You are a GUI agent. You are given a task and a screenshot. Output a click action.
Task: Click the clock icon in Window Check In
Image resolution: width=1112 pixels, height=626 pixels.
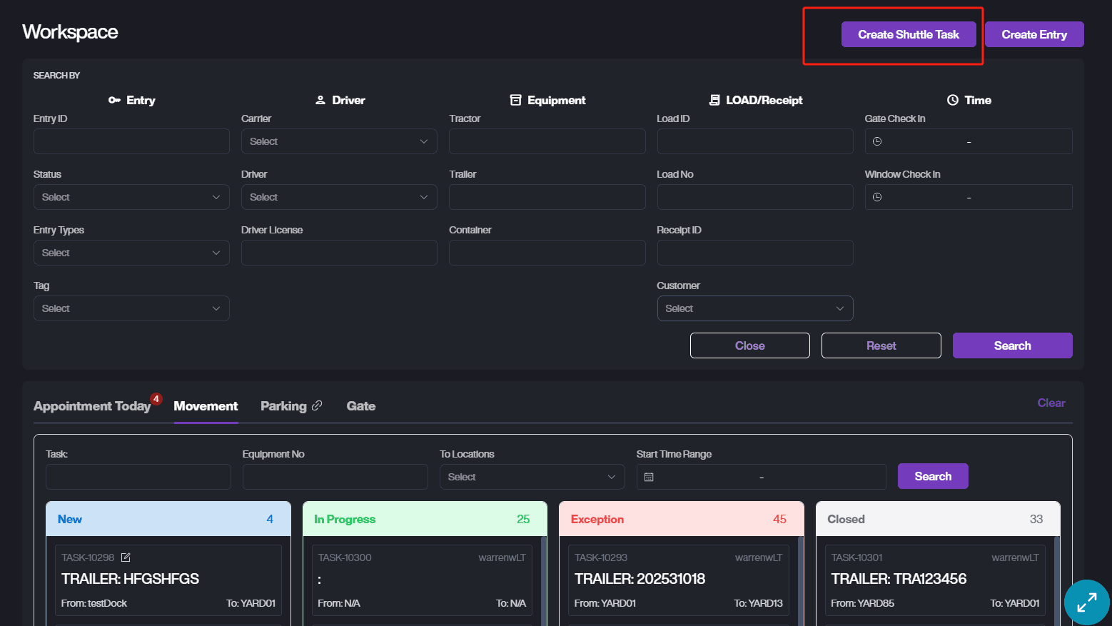pos(877,197)
